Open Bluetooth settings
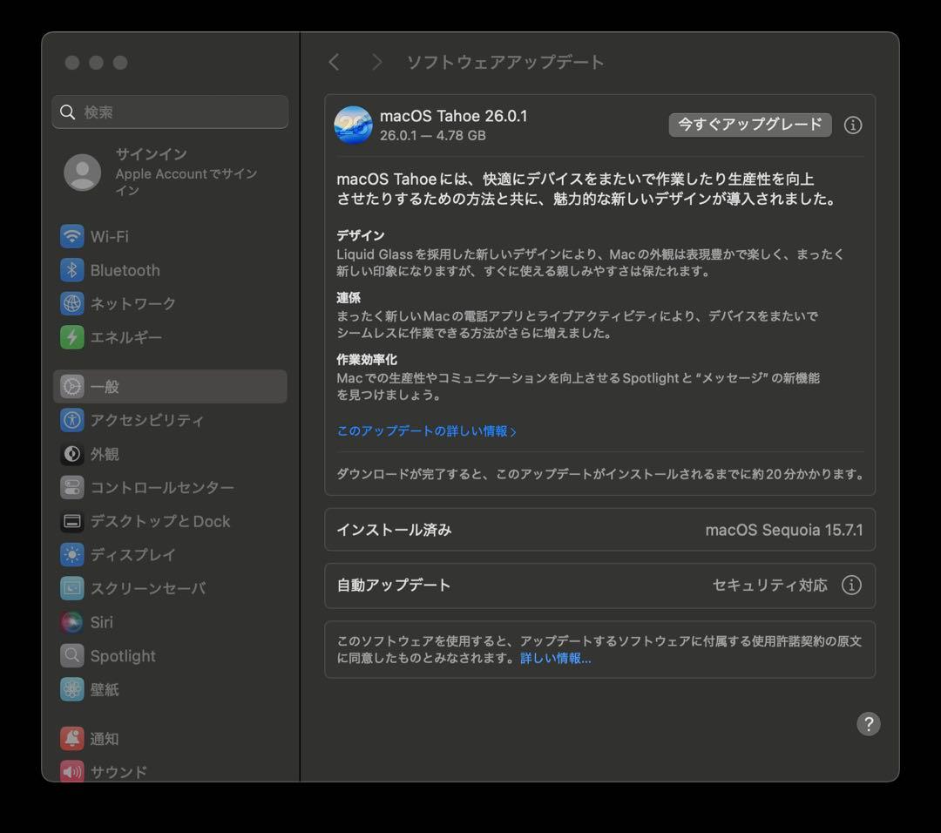The image size is (941, 833). click(125, 270)
